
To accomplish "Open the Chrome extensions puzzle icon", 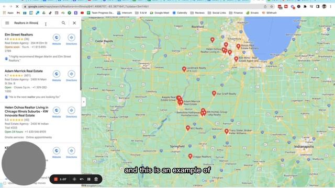I will pos(305,7).
